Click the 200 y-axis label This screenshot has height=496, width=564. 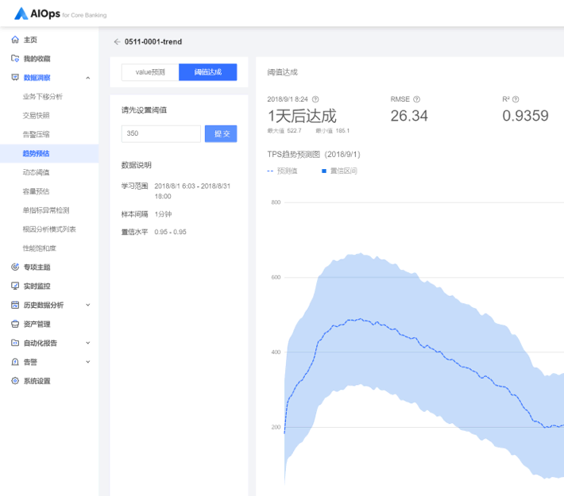(x=276, y=427)
